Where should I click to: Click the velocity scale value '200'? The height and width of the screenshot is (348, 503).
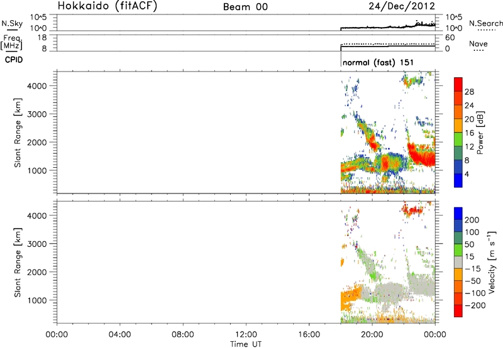tap(472, 220)
